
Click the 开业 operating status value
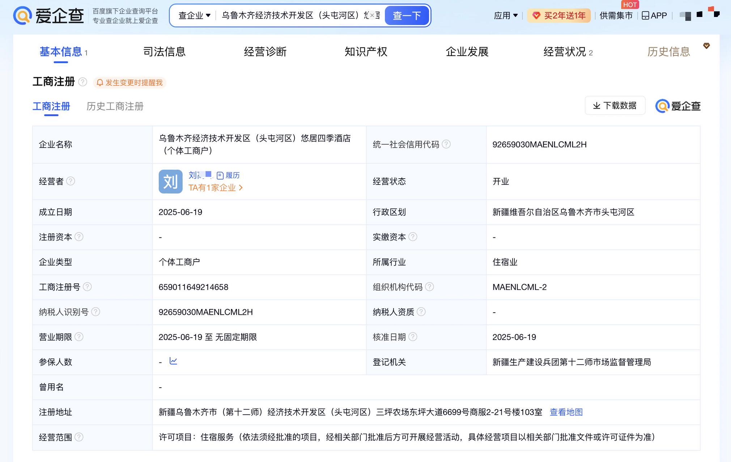coord(501,181)
